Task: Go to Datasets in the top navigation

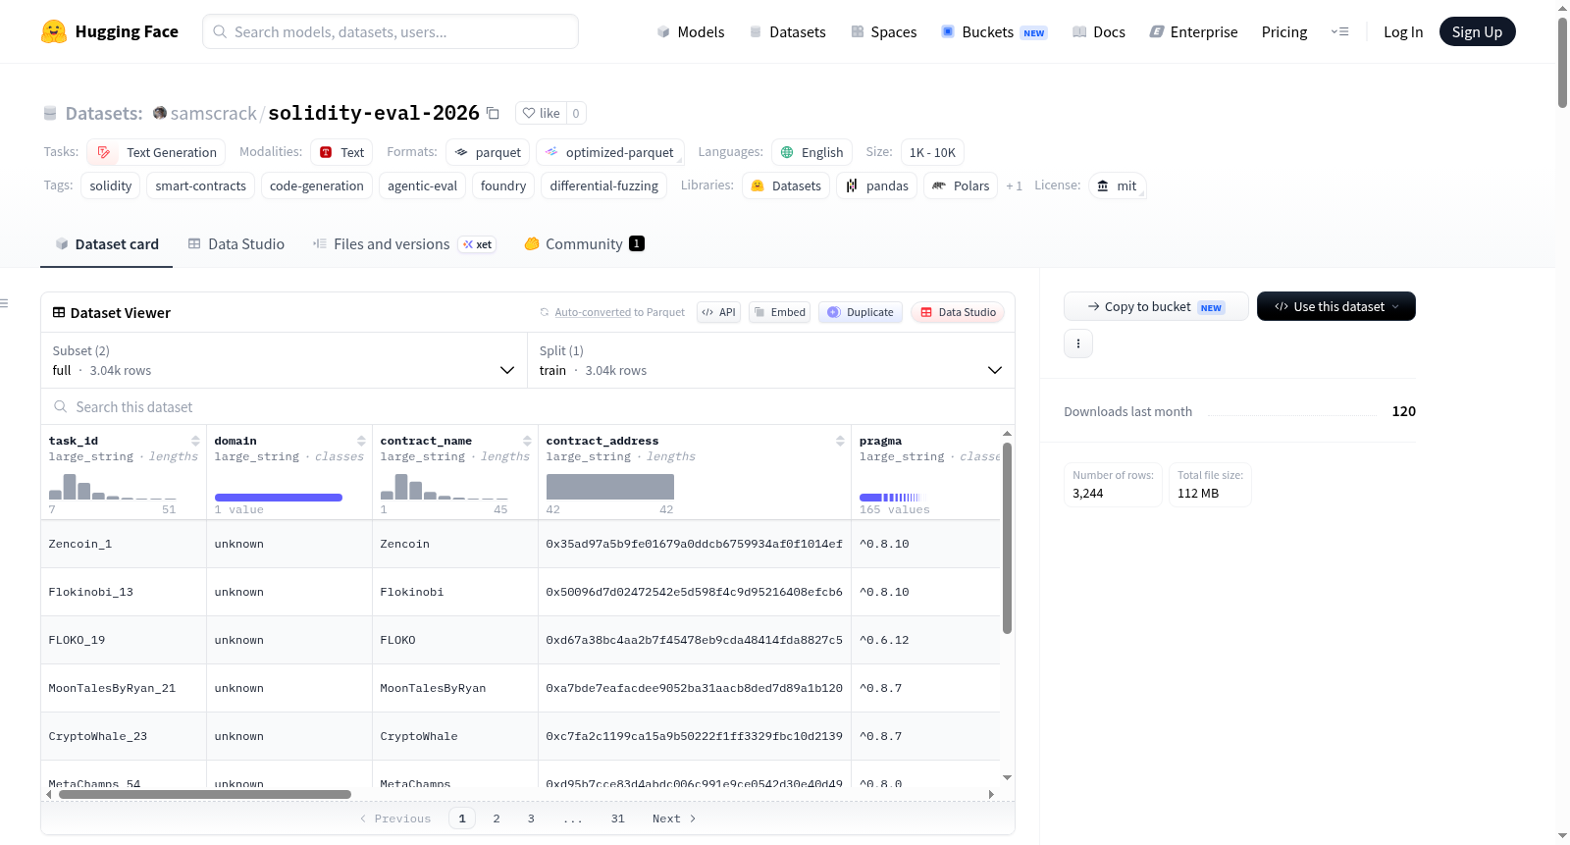Action: [x=787, y=31]
